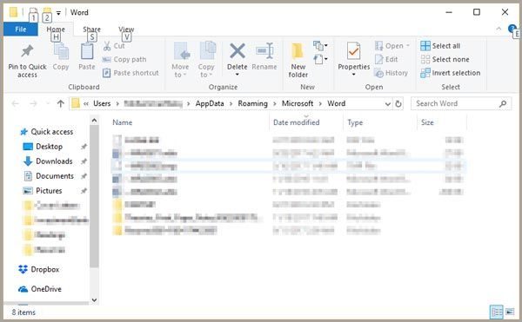Sort by the Size column header
This screenshot has width=522, height=322.
pos(427,122)
